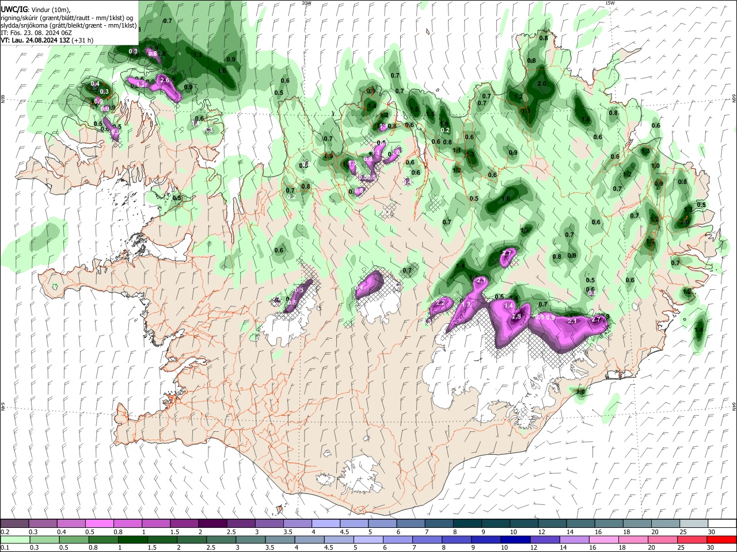
Task: Pick the darkest purple swatch labeled 2 in top legend row
Action: coord(212,524)
